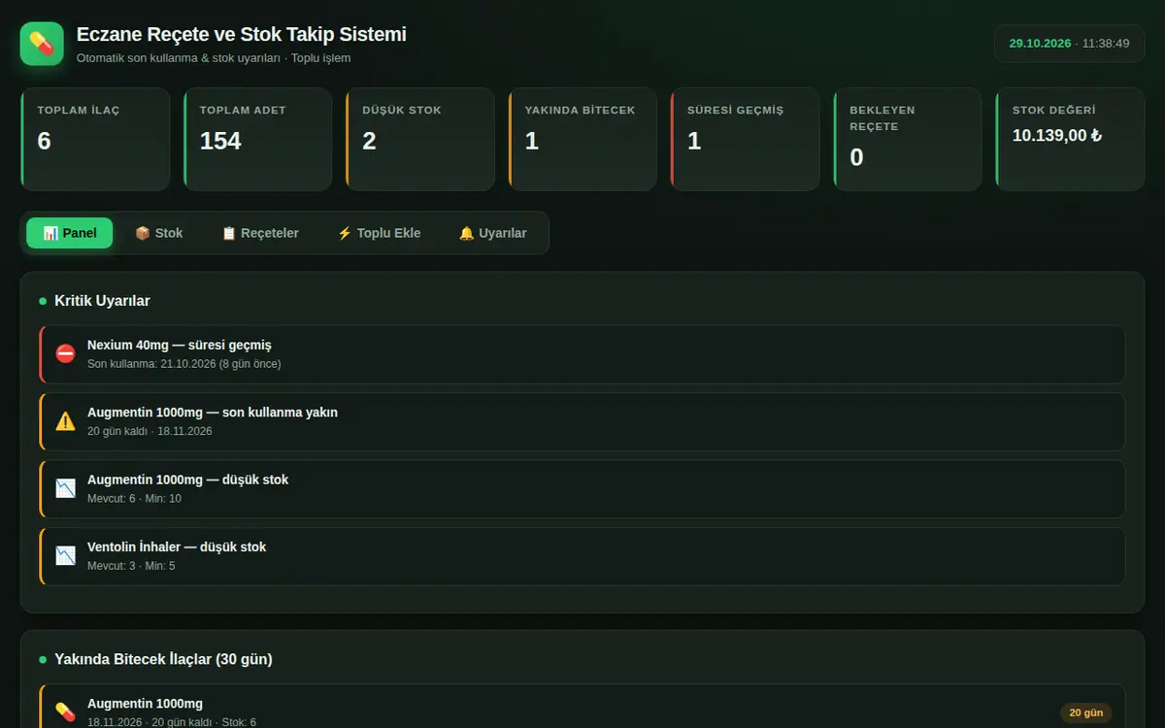The image size is (1165, 728).
Task: Click the date and time display 29.10.2026
Action: click(1069, 44)
